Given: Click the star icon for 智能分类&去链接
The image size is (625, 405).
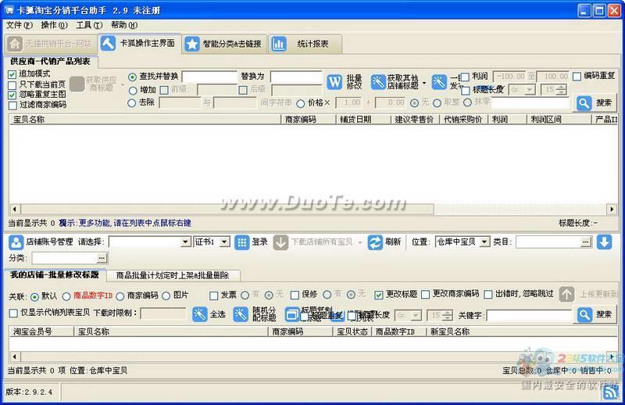Looking at the screenshot, I should 191,44.
